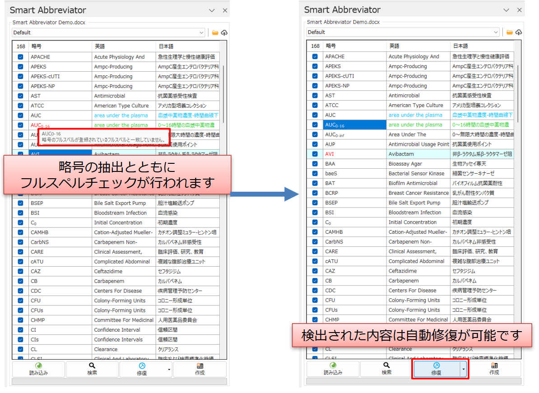
Task: Toggle the CAZ row checkbox in right panel
Action: (315, 271)
